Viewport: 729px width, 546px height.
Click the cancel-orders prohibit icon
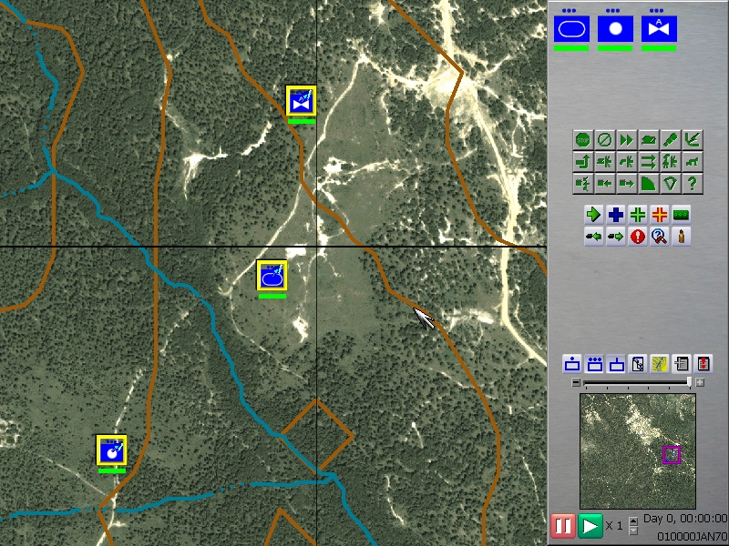coord(604,138)
